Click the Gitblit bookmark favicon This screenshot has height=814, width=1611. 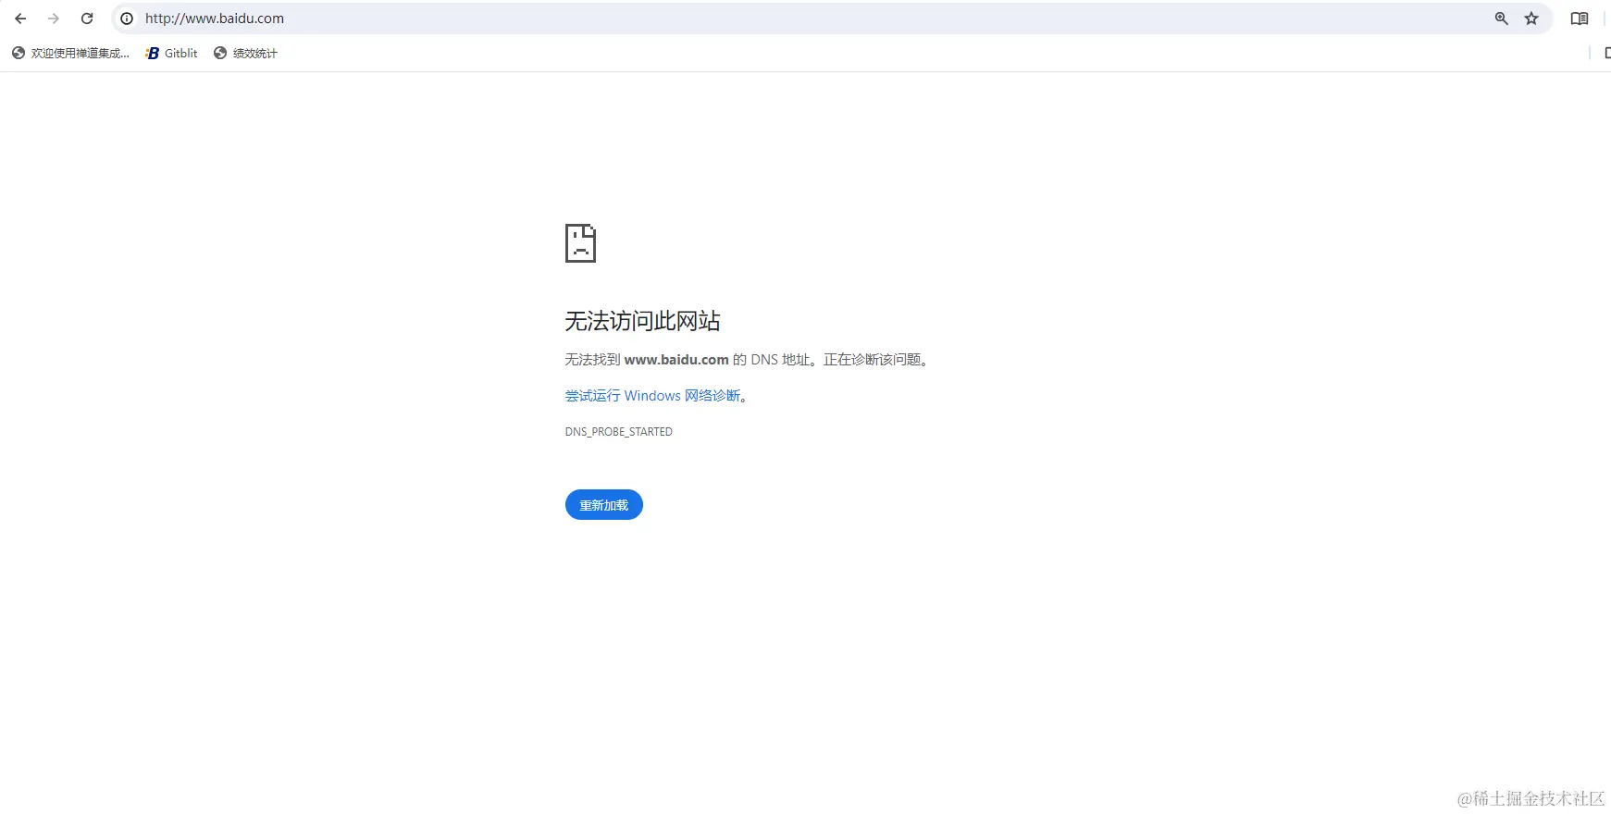pyautogui.click(x=153, y=54)
